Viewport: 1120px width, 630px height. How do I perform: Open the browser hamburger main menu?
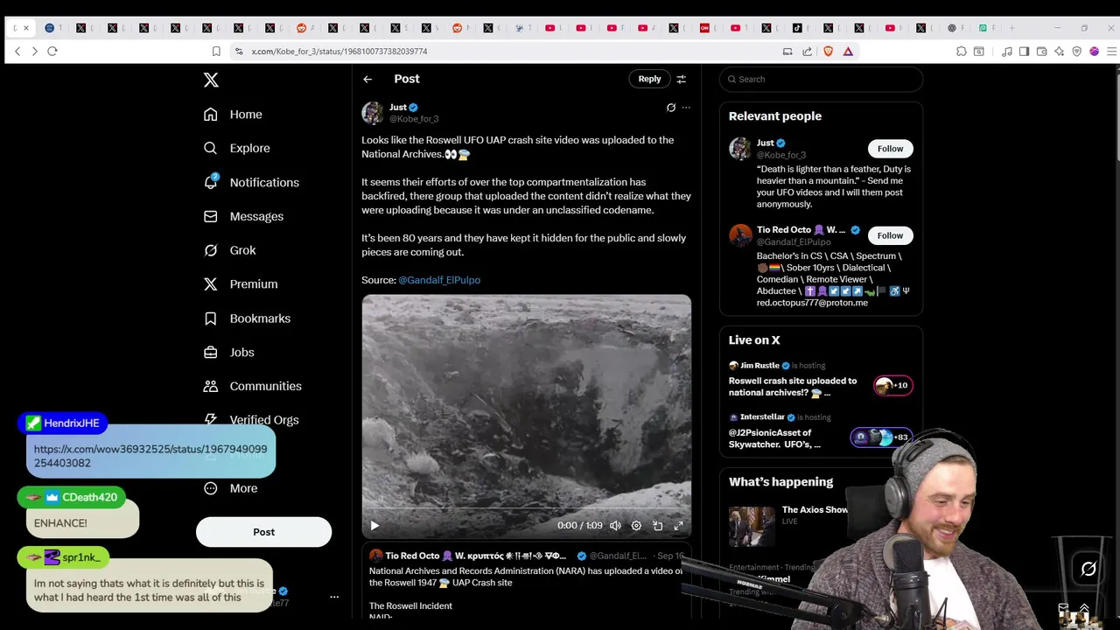[1111, 52]
